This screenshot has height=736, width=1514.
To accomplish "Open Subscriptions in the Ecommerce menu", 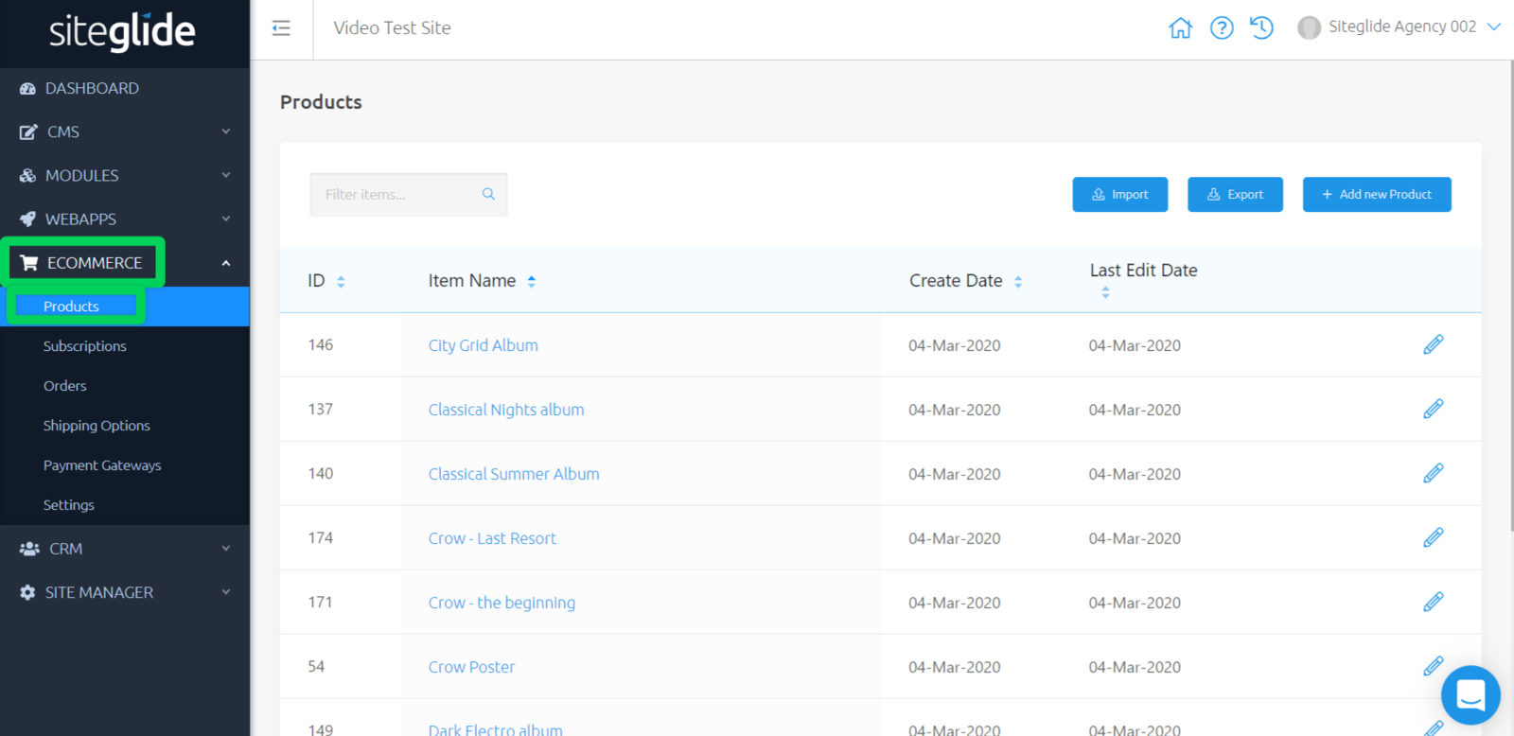I will pos(85,346).
